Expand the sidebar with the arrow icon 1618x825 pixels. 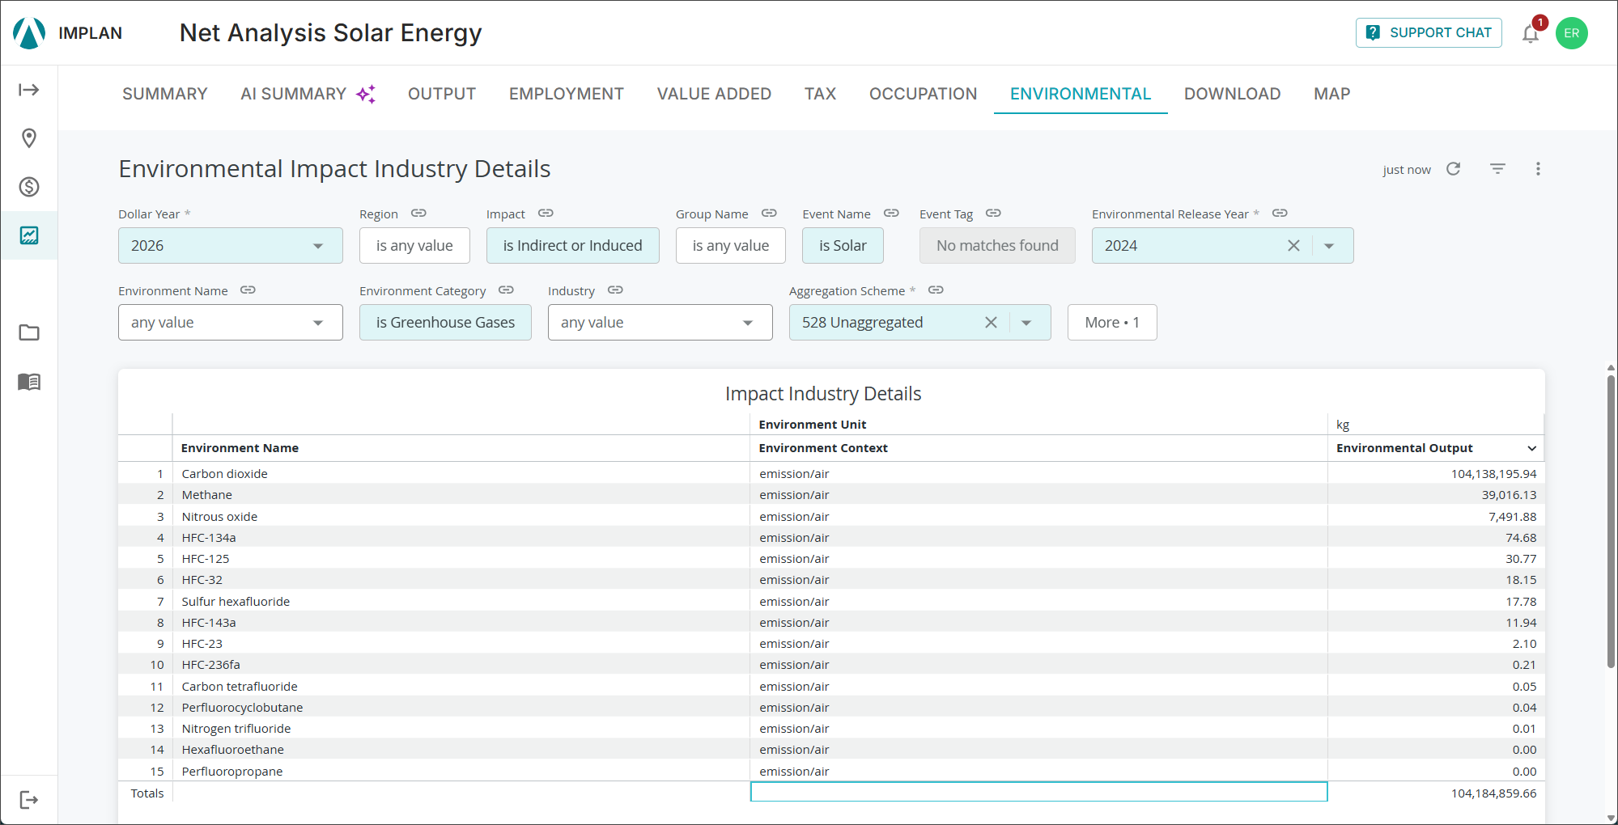[x=29, y=90]
